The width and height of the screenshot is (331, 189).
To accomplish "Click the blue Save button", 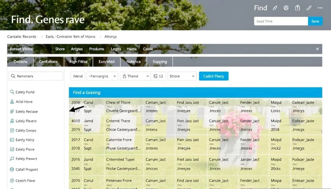I will click(315, 21).
